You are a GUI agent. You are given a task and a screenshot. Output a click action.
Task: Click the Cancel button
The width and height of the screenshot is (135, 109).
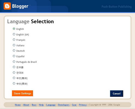(117, 93)
